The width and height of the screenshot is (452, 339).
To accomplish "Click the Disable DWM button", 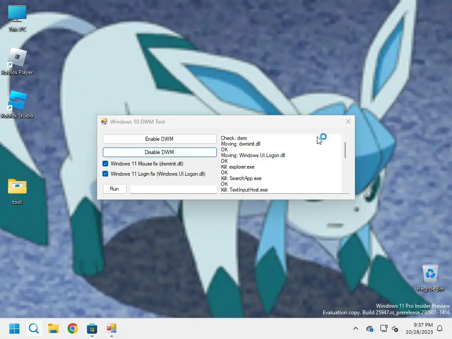I will [159, 152].
